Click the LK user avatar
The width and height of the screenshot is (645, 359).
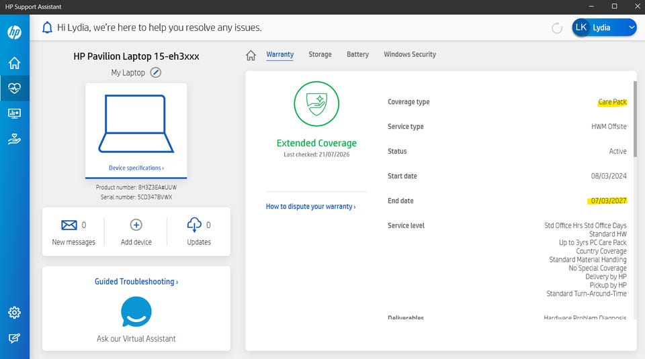[x=580, y=28]
